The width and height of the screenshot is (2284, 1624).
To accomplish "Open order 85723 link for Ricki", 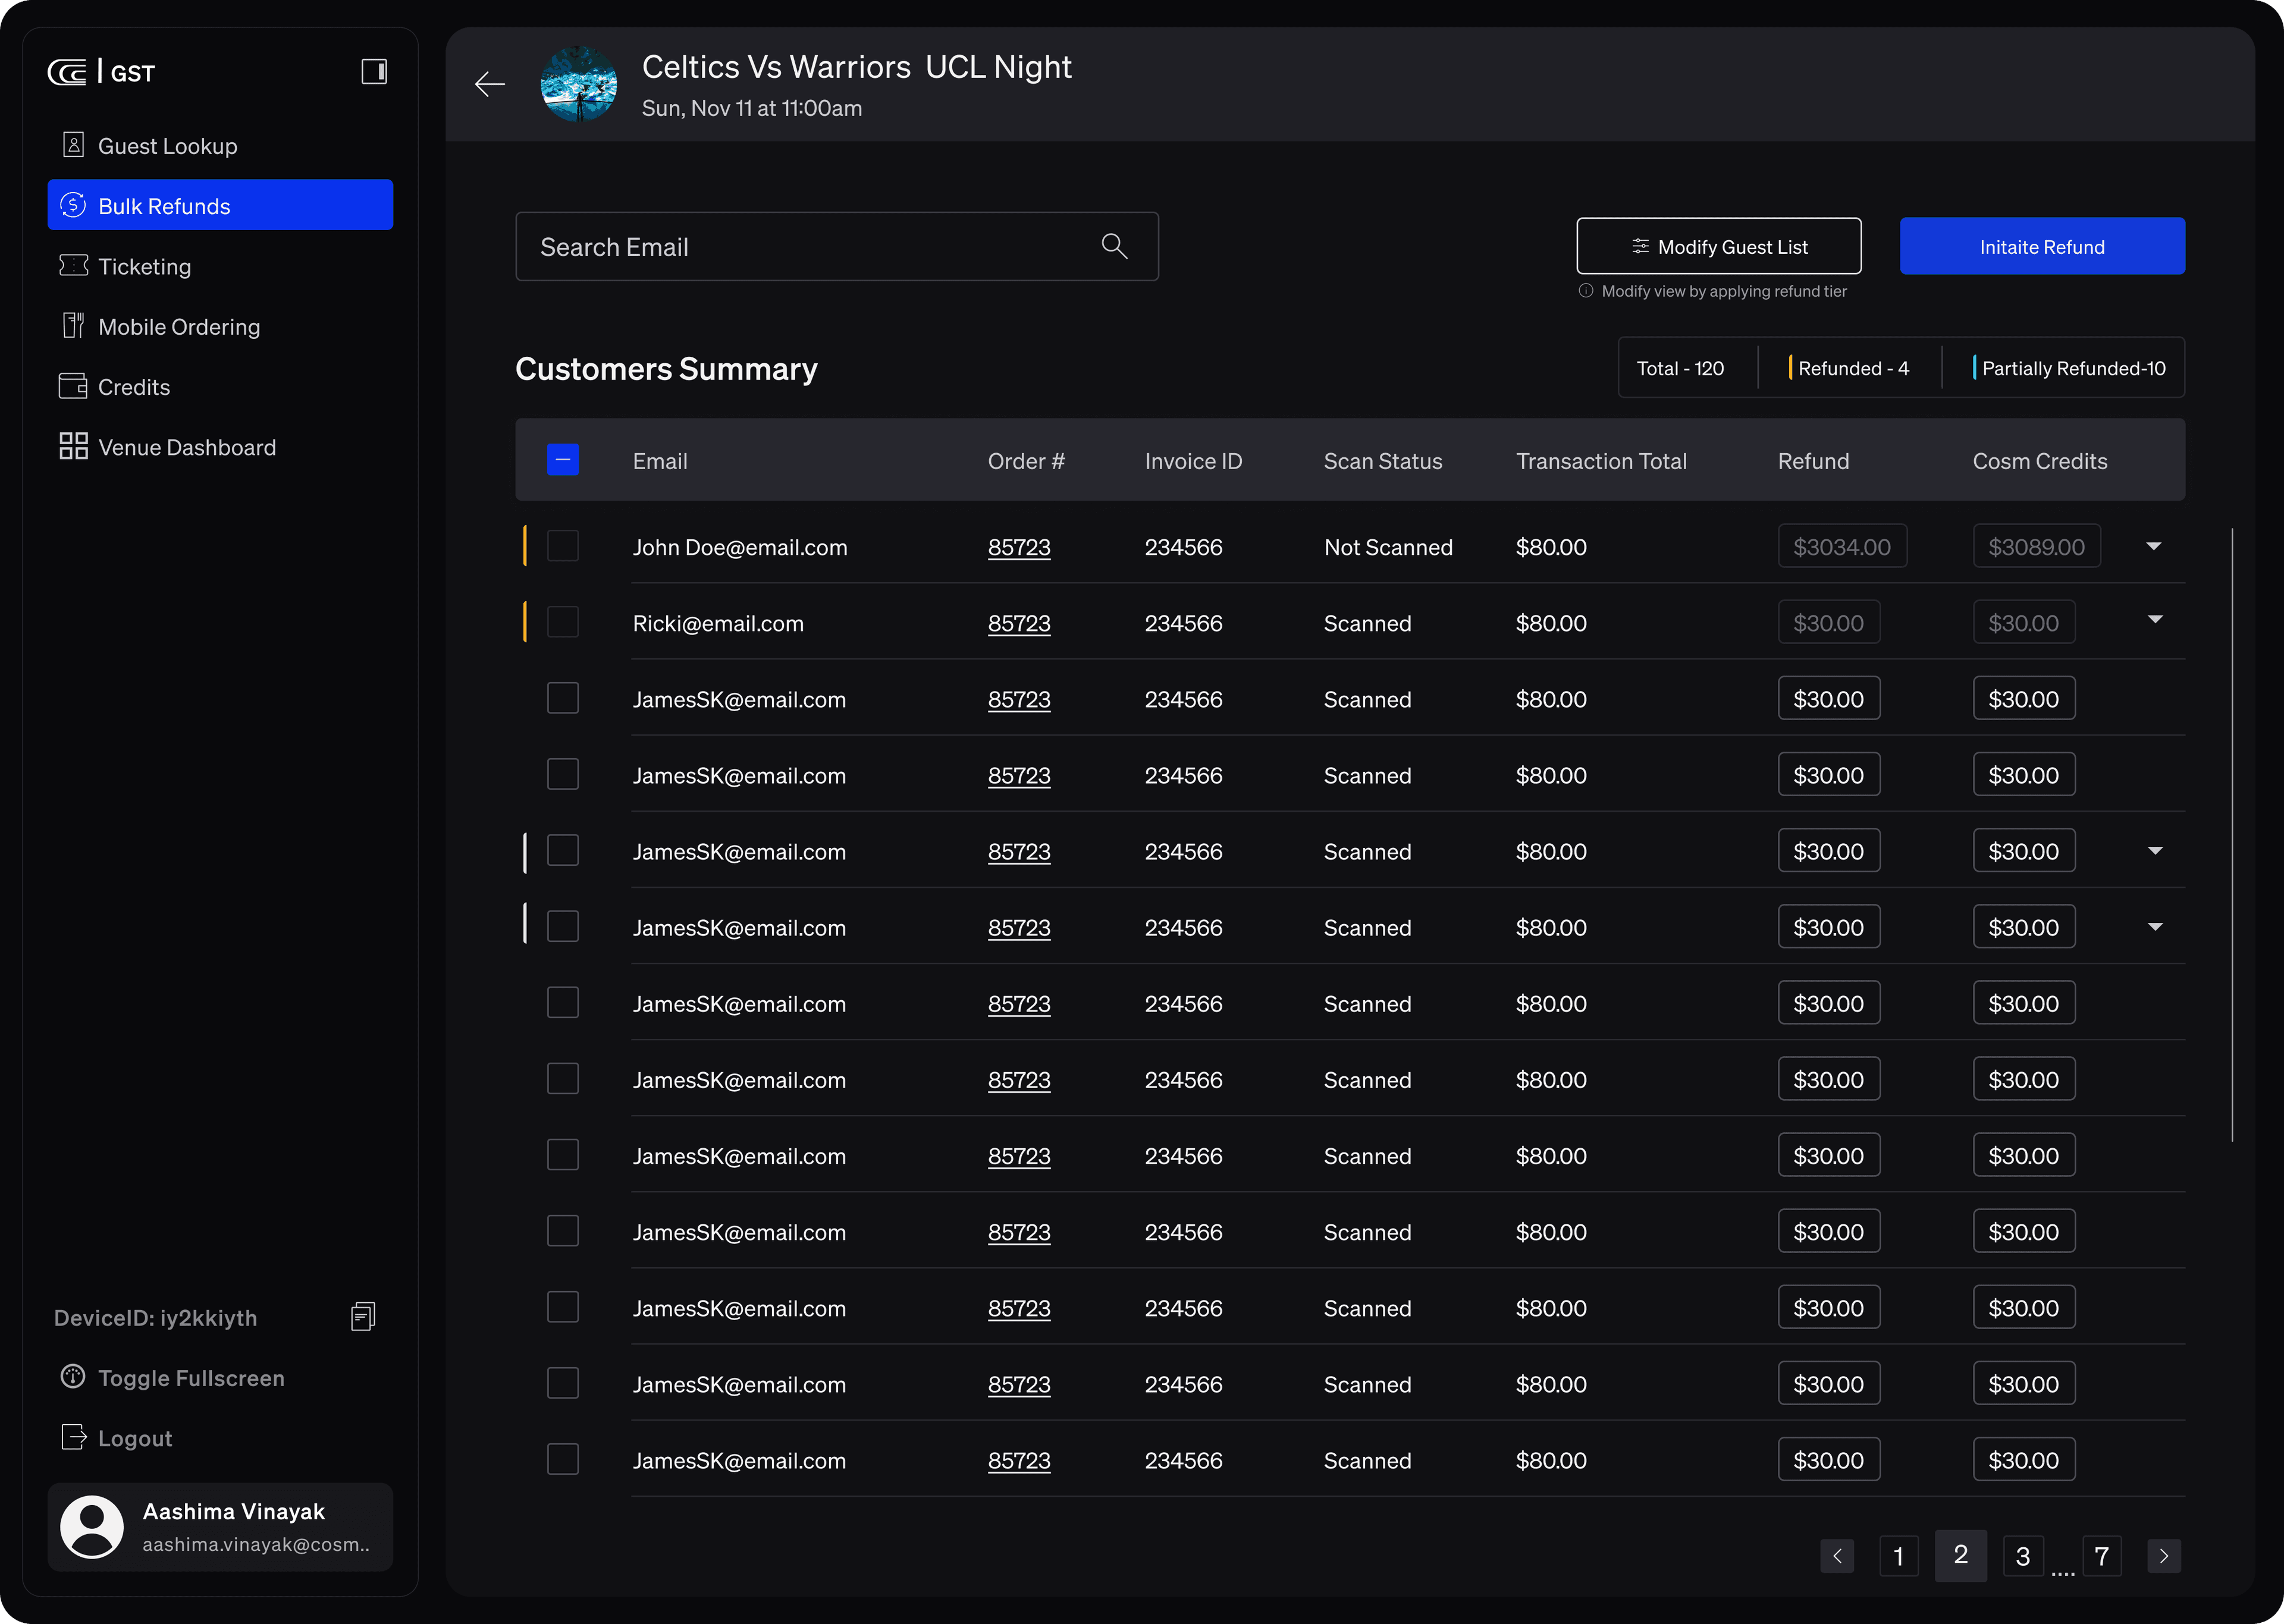I will click(1019, 623).
